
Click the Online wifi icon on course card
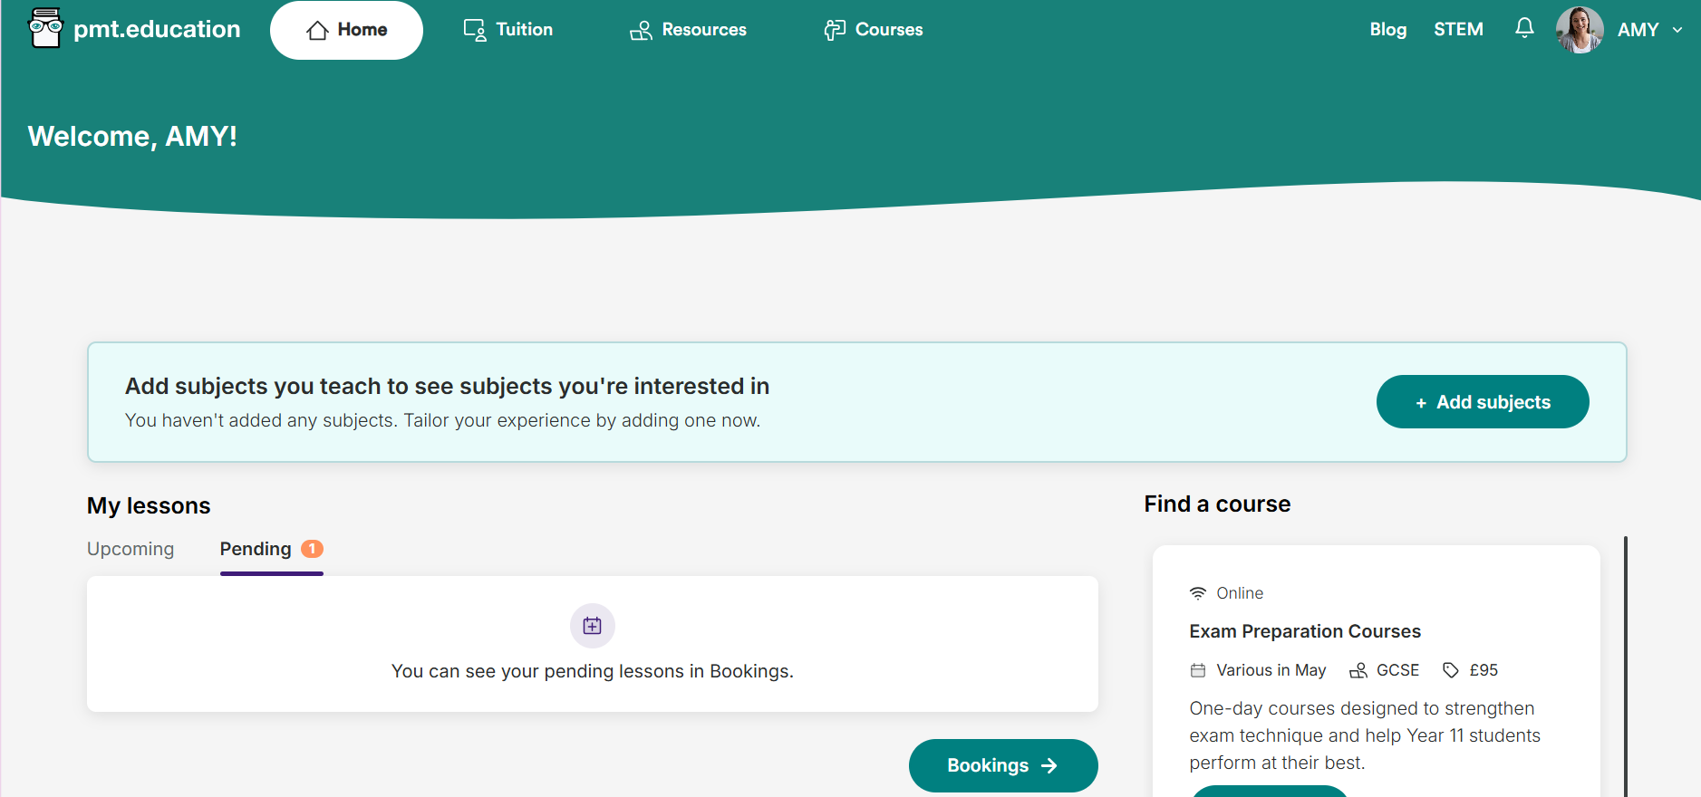click(x=1198, y=593)
